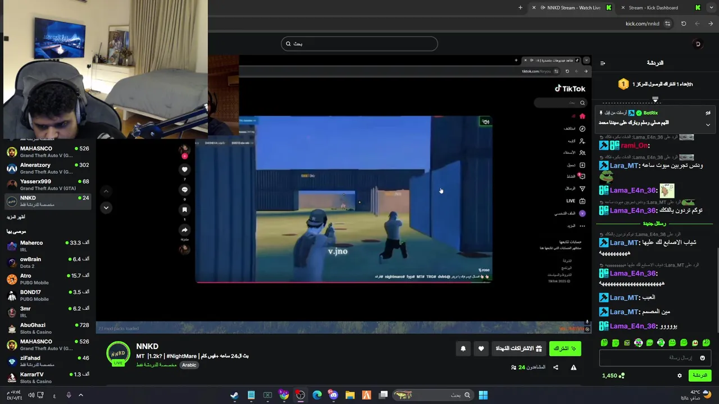Viewport: 719px width, 404px height.
Task: Select Alneratzory channel in sidebar
Action: [48, 168]
